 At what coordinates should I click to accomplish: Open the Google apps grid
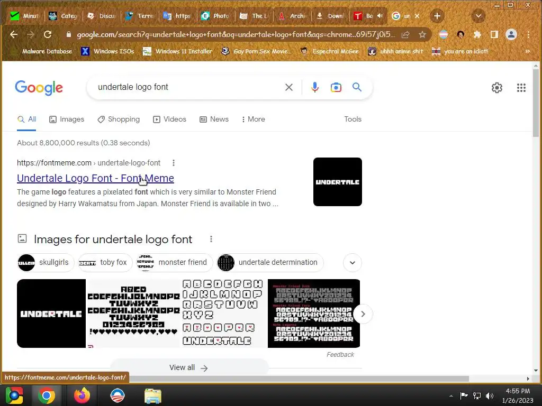[x=521, y=88]
